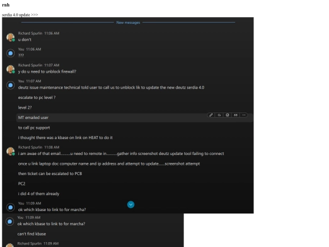Click the 'escalate to pc level ?' message
Screen dimensions: 329x247
[x=37, y=98]
